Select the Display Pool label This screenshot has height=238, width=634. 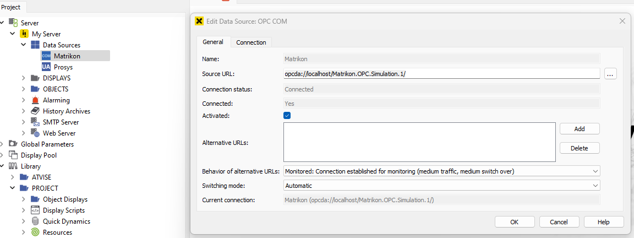[39, 155]
